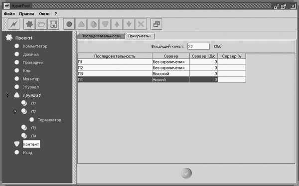Open the Файл menu
Screen dimensions: 299x186
point(9,14)
